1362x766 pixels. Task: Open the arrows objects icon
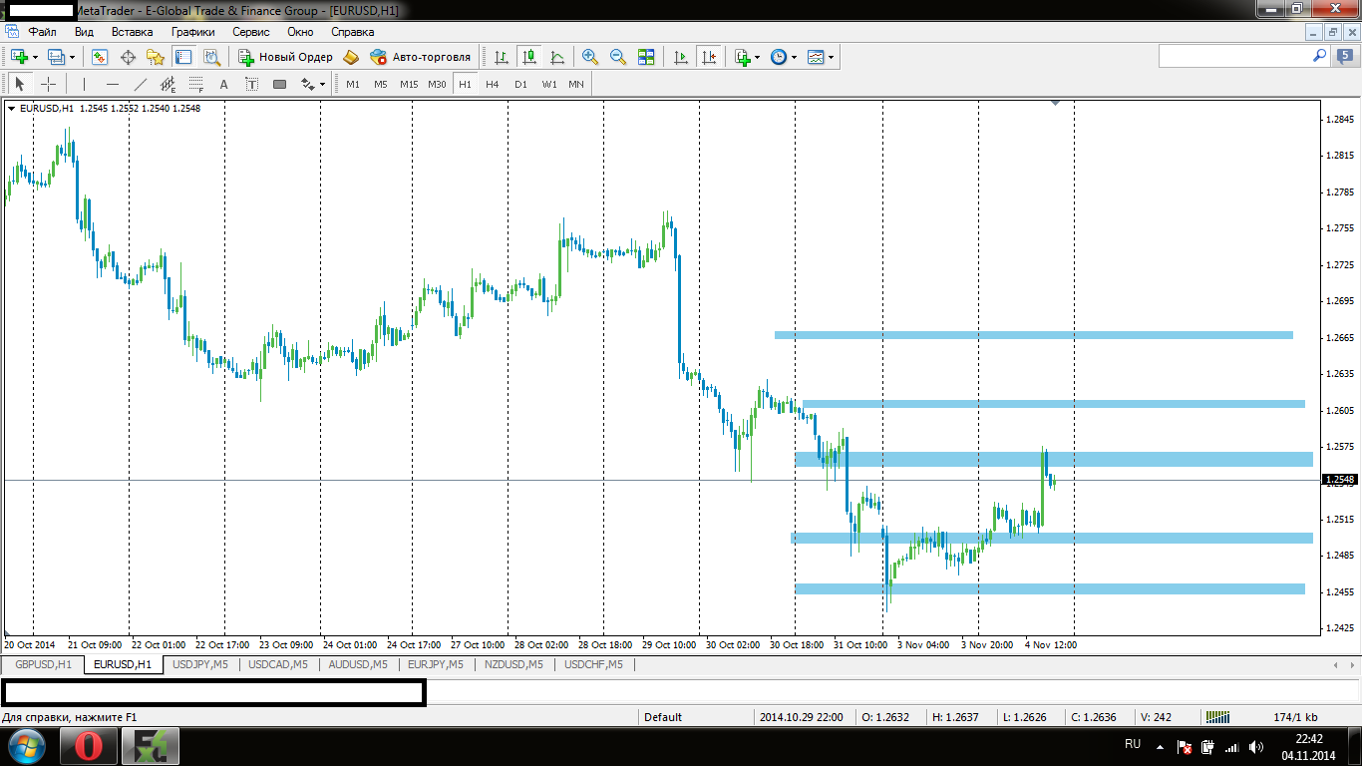(308, 84)
